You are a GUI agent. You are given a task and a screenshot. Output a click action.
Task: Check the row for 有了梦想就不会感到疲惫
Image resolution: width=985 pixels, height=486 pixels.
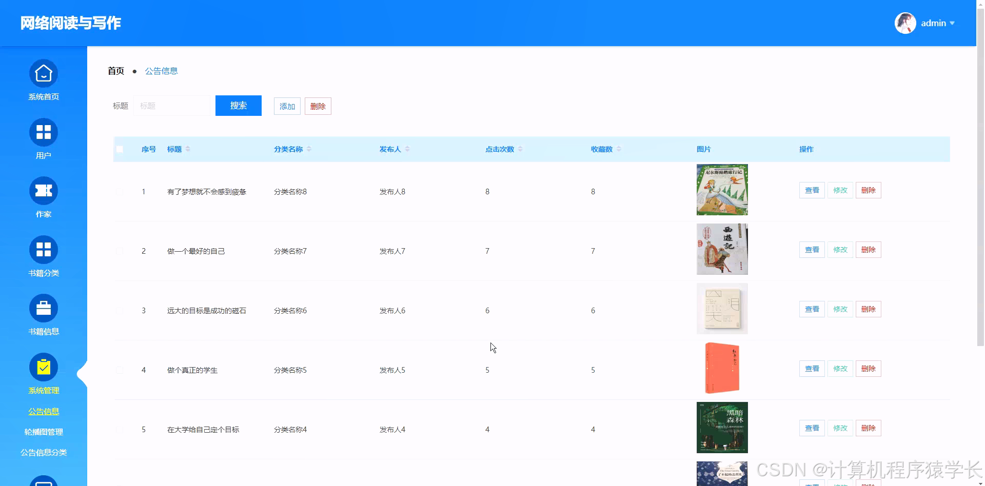click(120, 192)
